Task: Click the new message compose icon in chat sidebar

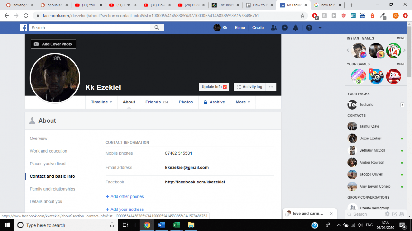Action: pos(394,214)
